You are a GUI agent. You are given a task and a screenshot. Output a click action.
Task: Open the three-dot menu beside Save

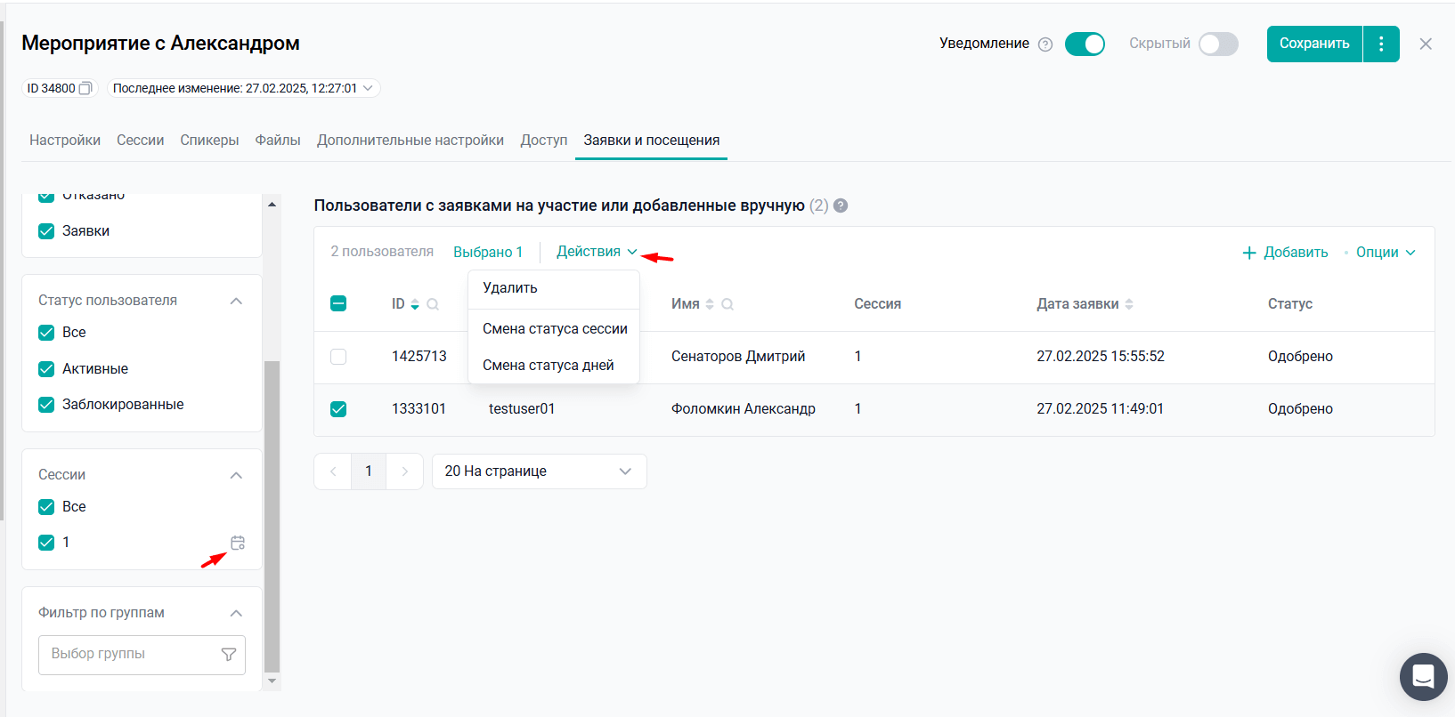click(1381, 44)
